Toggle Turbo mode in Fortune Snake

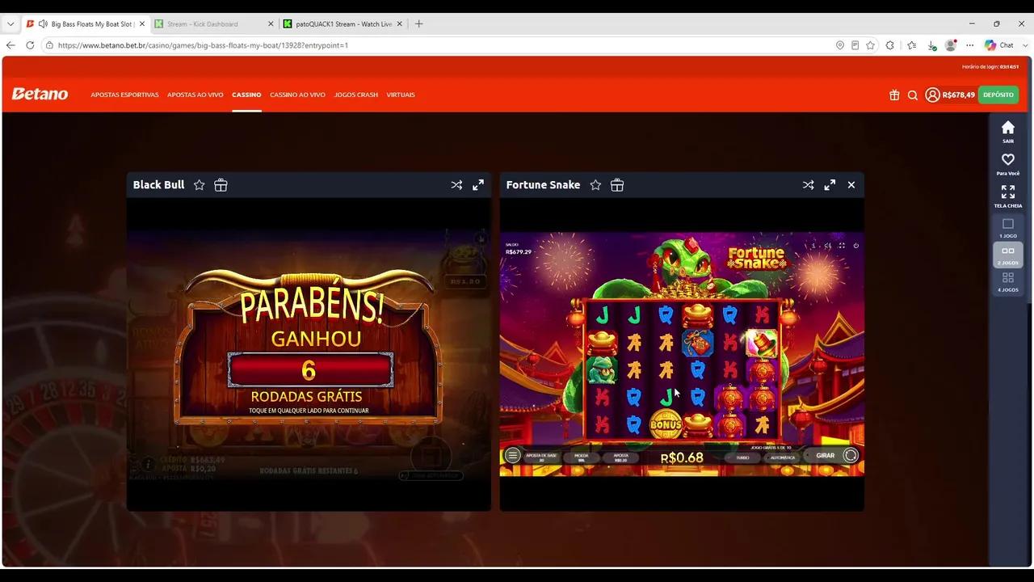(x=742, y=458)
